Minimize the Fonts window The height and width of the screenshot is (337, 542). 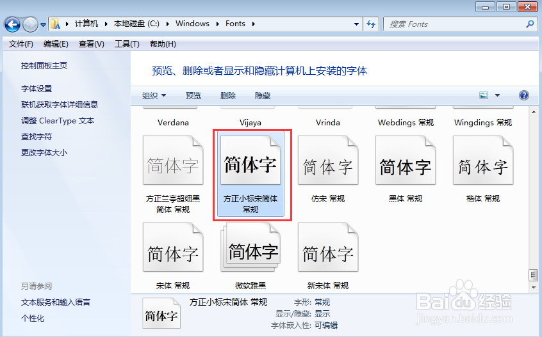(485, 7)
